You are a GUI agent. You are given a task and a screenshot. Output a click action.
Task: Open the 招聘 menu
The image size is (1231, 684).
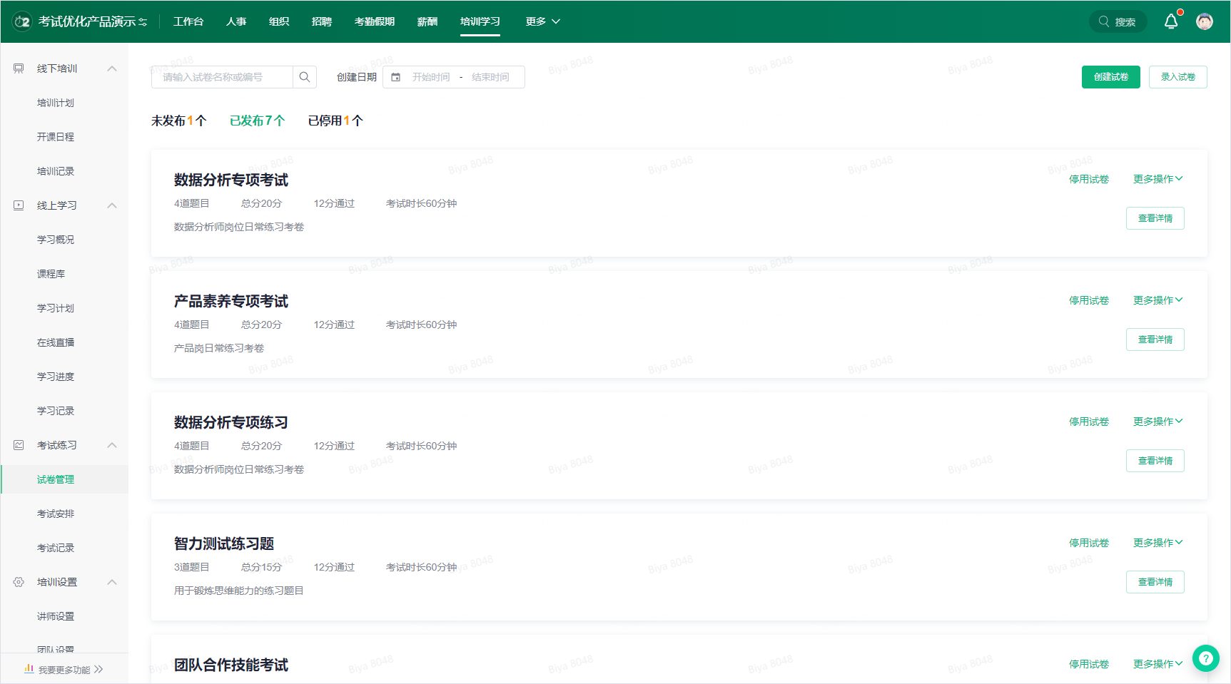322,21
